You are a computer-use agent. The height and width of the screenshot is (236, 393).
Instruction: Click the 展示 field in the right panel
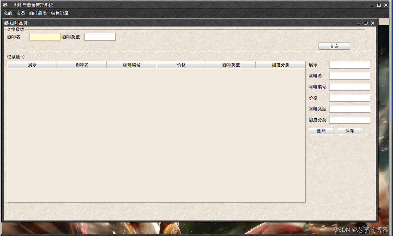tap(349, 65)
